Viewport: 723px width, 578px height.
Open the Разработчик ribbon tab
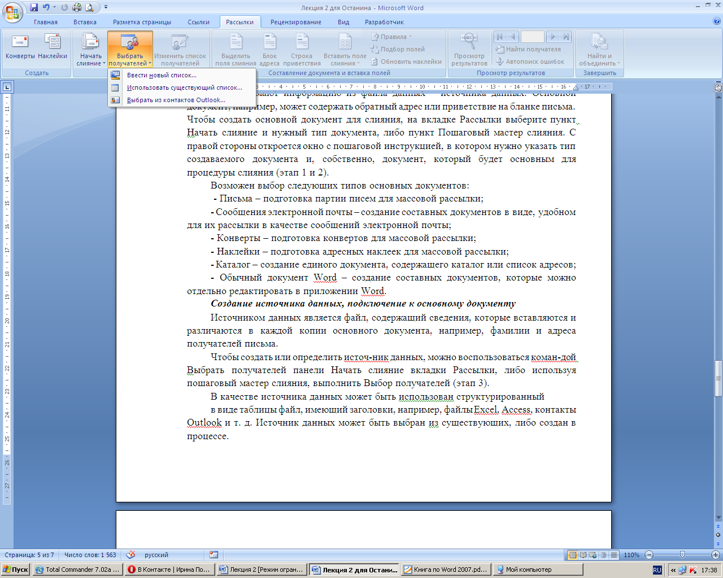[384, 22]
